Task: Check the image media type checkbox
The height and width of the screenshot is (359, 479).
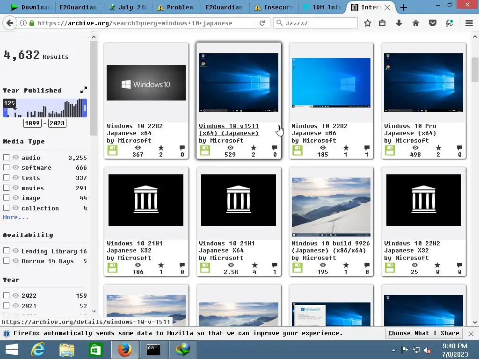Action: [6, 198]
